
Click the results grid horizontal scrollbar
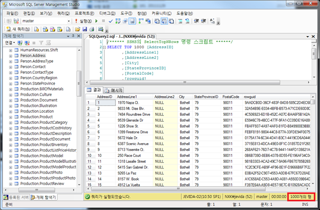click(179, 189)
